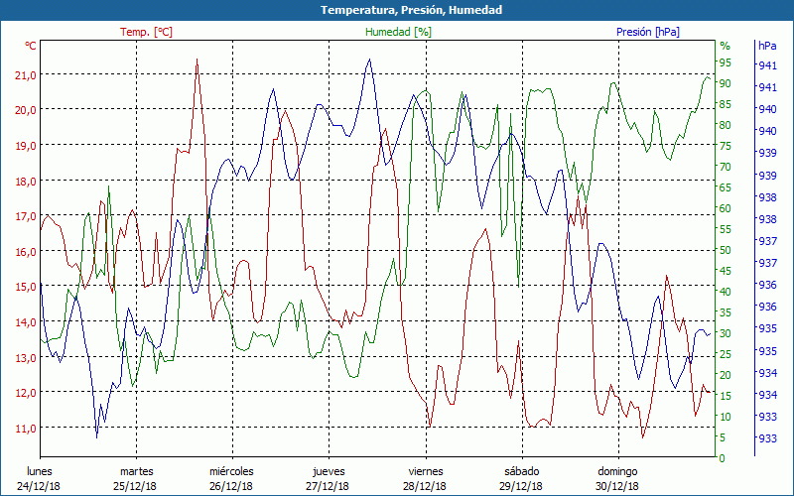Click the 17,0 temperature axis tick
The width and height of the screenshot is (794, 496).
pos(27,216)
